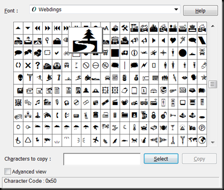The height and width of the screenshot is (190, 224).
Task: Select the desk telephone glyph
Action: [95, 115]
